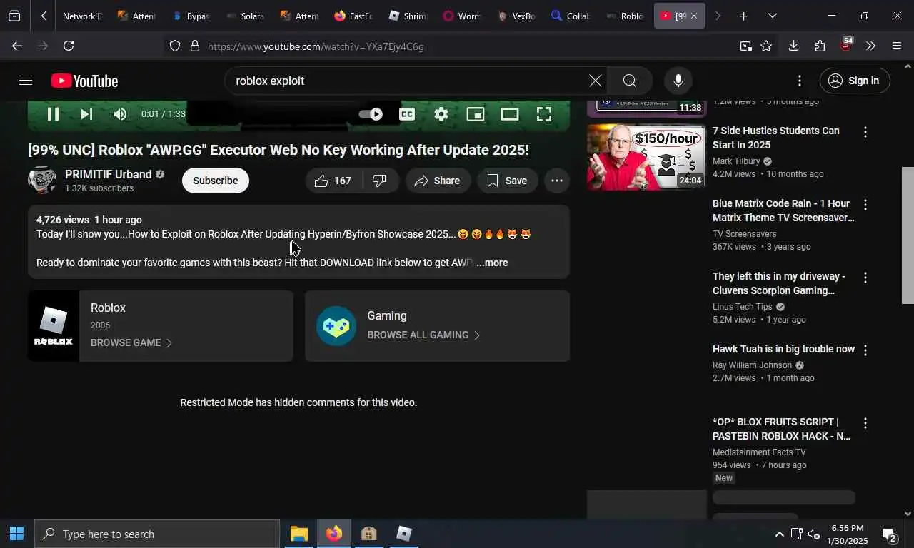Expand BROWSE ALL GAMING chevron link
Viewport: 914px width, 548px height.
tap(423, 335)
